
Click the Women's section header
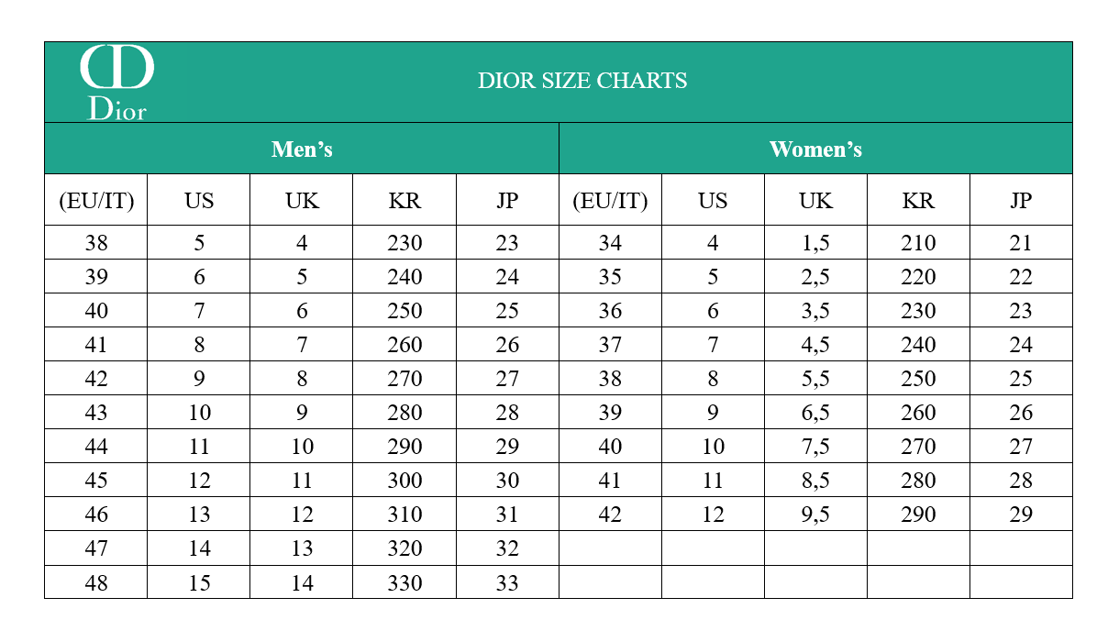click(x=815, y=149)
